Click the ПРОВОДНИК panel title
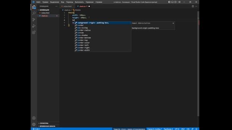The width and height of the screenshot is (232, 130). click(x=44, y=6)
